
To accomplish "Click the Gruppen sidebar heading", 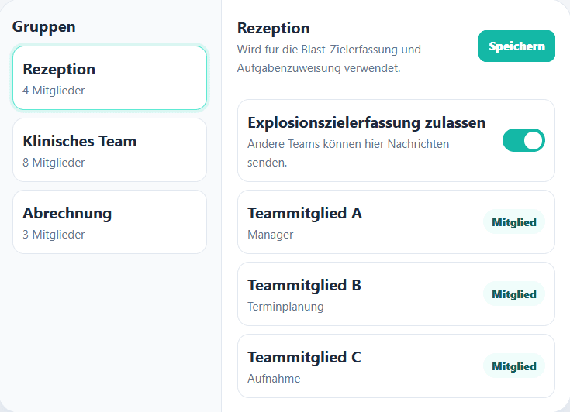I will pyautogui.click(x=44, y=27).
